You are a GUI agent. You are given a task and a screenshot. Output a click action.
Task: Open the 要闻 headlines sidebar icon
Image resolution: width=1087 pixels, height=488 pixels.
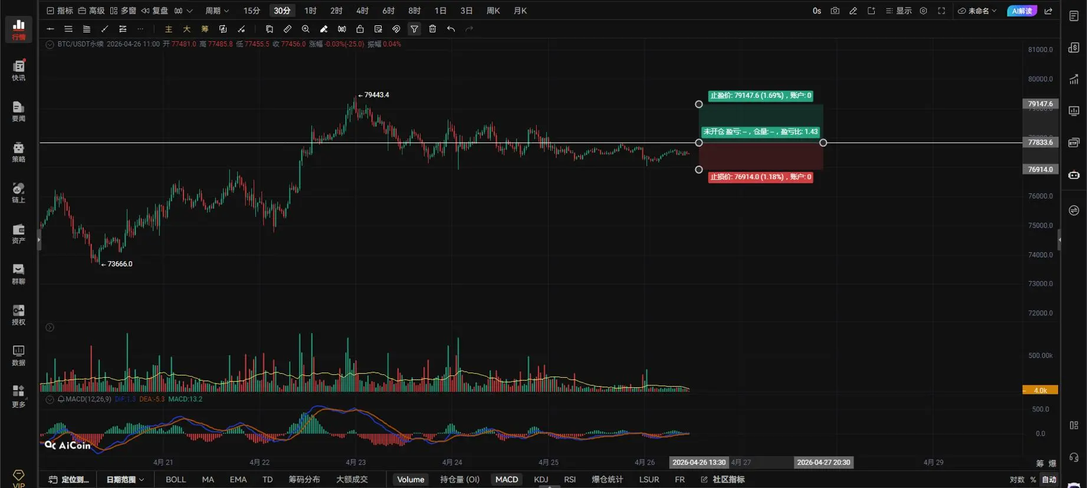click(19, 111)
